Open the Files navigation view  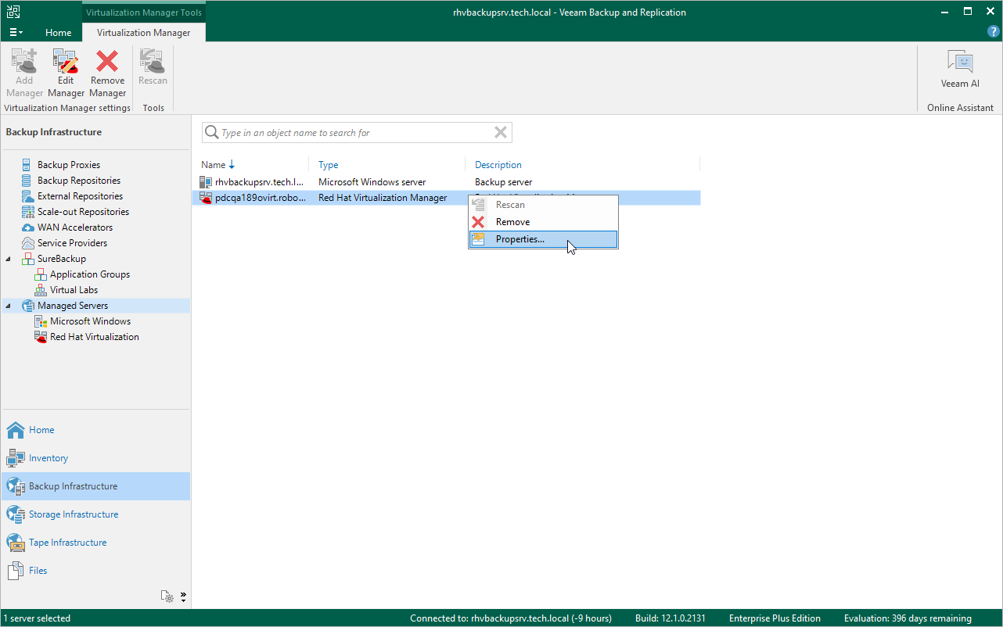(x=95, y=571)
